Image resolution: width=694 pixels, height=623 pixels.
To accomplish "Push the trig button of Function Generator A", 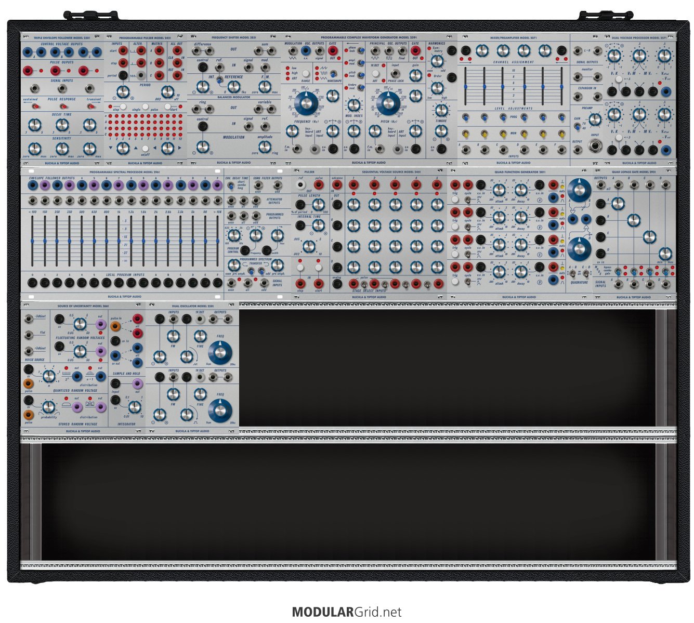I will point(455,199).
